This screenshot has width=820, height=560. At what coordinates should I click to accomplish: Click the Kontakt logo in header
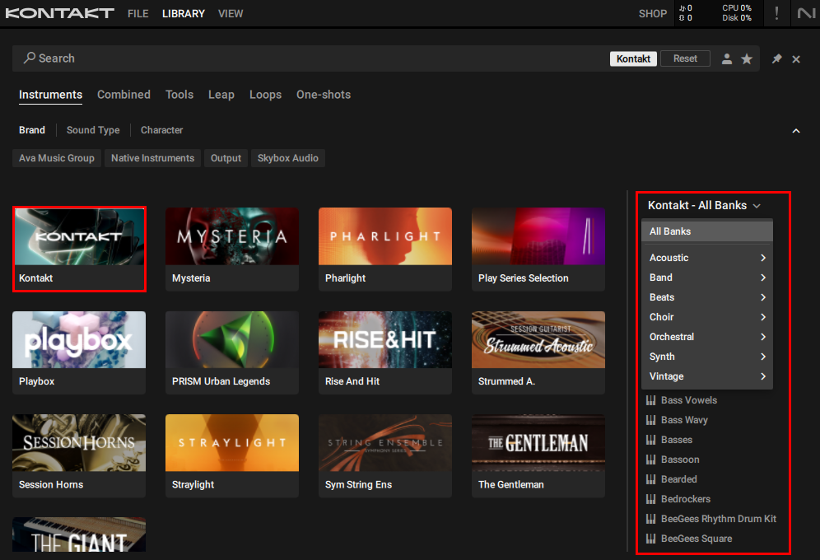pyautogui.click(x=59, y=13)
